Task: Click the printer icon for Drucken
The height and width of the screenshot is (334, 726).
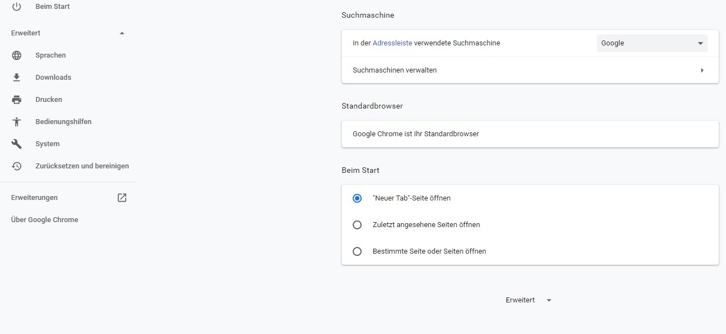Action: pyautogui.click(x=17, y=100)
